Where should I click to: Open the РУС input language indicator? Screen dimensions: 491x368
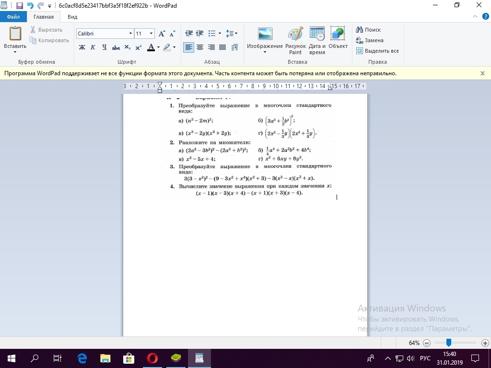(x=425, y=358)
